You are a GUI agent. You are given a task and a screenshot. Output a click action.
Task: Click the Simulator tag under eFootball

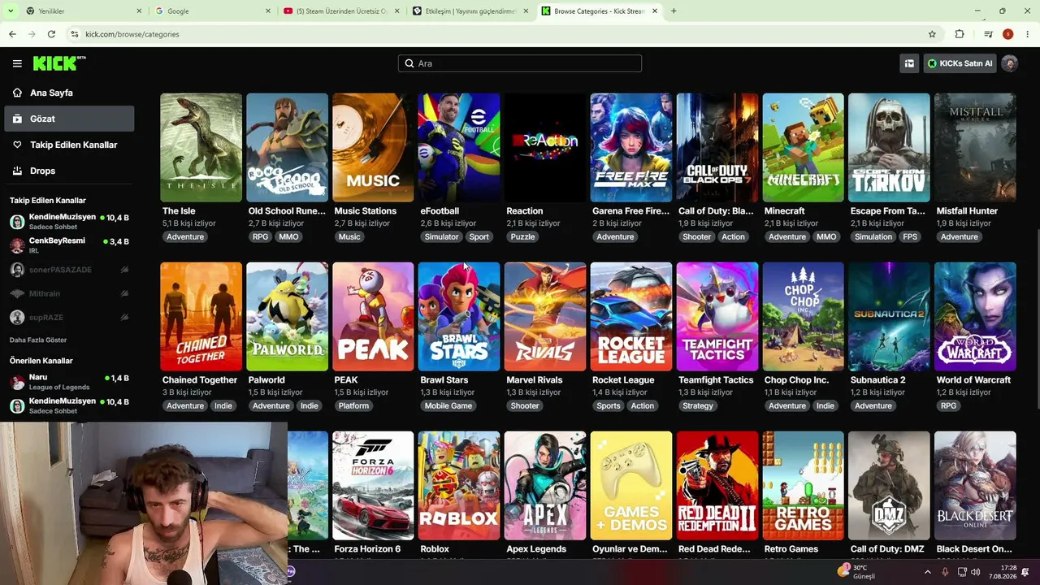coord(441,237)
